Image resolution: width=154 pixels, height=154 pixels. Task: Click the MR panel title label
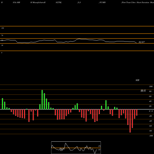point(137,80)
